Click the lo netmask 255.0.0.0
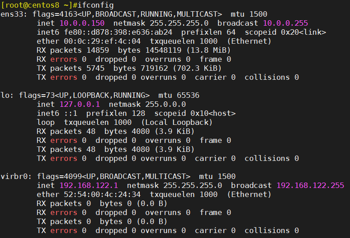Viewport: 350px width, 238px height. tap(166, 104)
